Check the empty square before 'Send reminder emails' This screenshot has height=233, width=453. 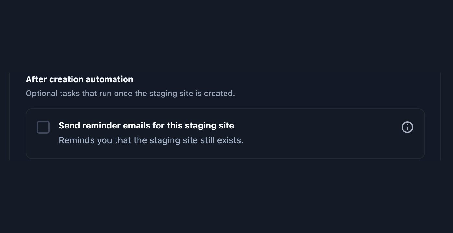(x=43, y=127)
